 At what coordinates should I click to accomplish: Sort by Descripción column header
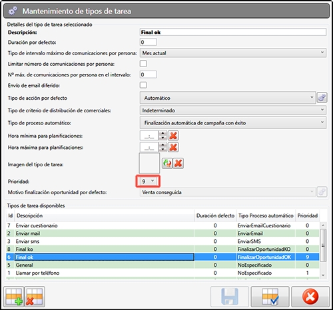tap(105, 216)
